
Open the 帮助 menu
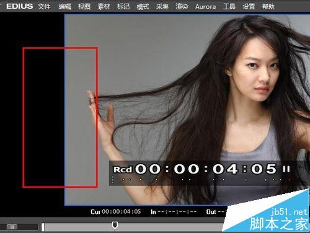coord(268,6)
